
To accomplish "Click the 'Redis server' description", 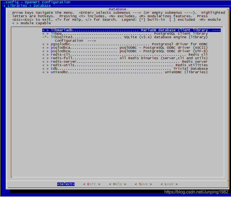I will click(195, 62).
